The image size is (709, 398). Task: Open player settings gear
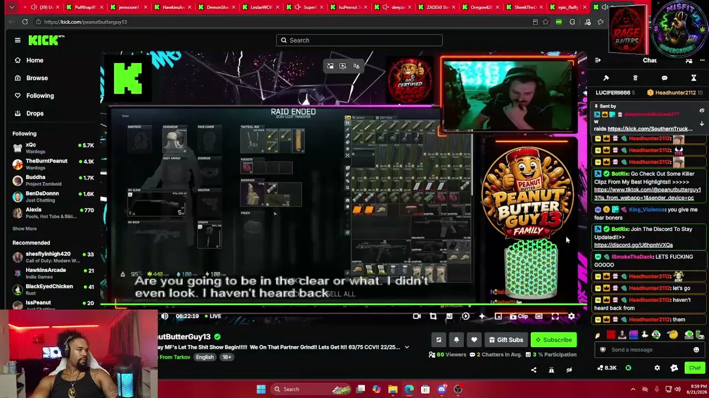[571, 316]
